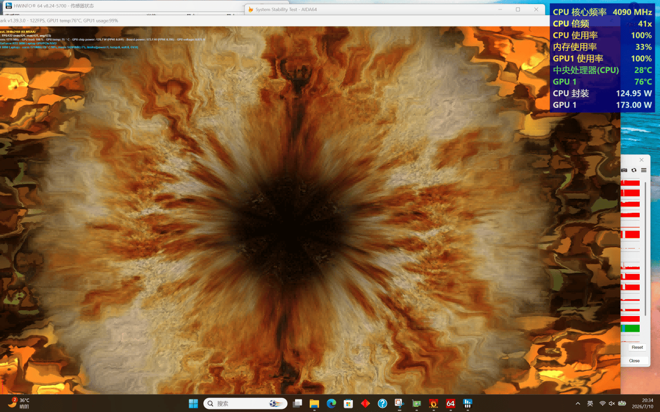Open the weather widget showing 36°C
660x412 pixels.
coord(18,403)
